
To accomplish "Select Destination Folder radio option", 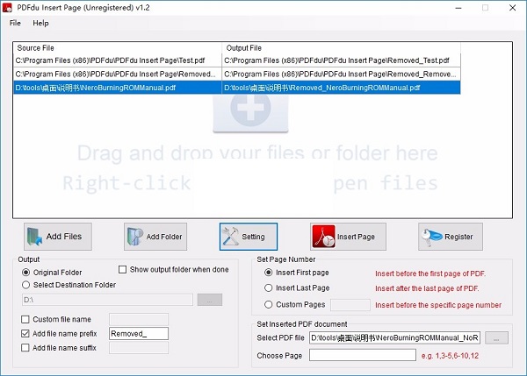I will [x=25, y=285].
